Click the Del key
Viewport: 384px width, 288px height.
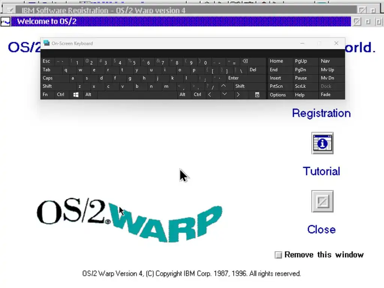click(256, 70)
